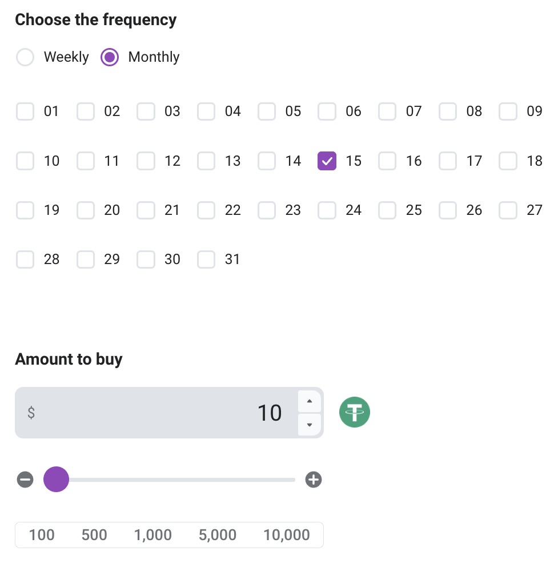Viewport: 554px width, 567px height.
Task: Select the Monthly frequency option
Action: pos(110,57)
